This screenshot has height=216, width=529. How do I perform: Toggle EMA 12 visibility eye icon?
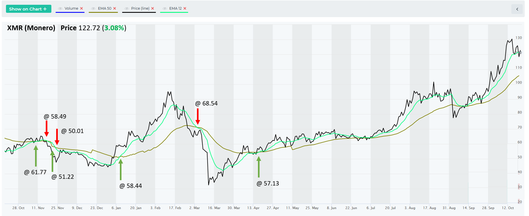(x=165, y=9)
